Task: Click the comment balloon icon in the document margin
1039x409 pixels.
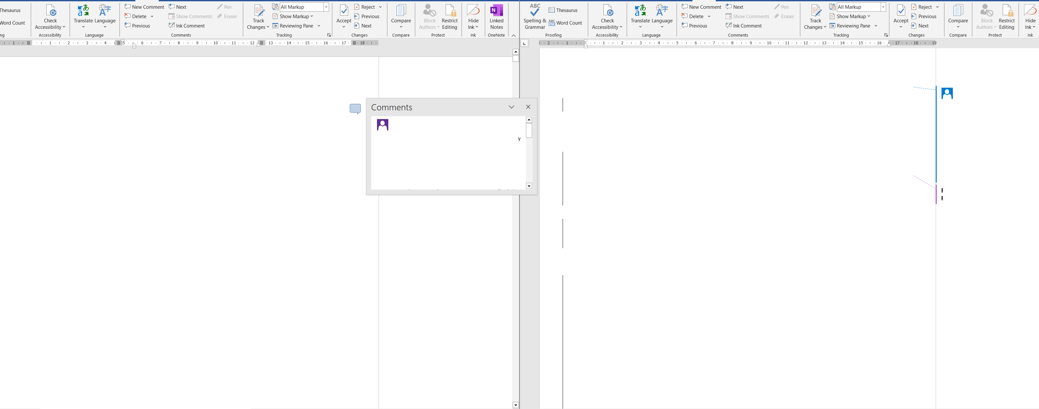Action: pos(355,108)
